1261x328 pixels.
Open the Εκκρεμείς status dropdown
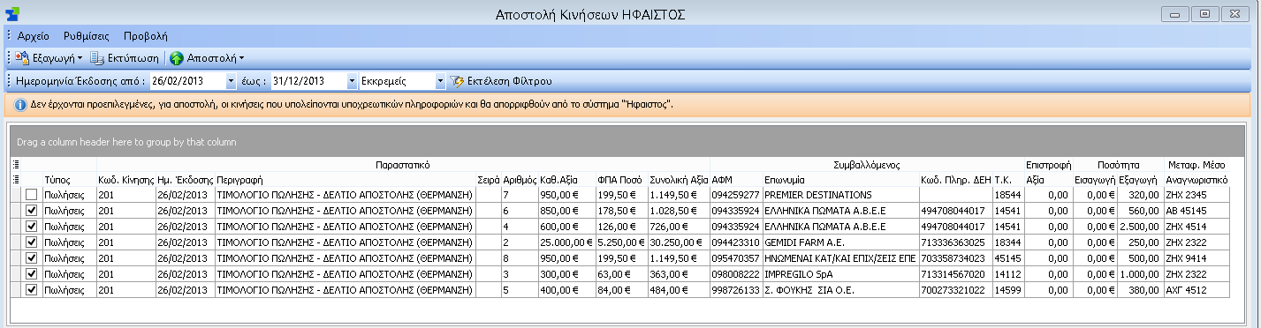pos(440,81)
